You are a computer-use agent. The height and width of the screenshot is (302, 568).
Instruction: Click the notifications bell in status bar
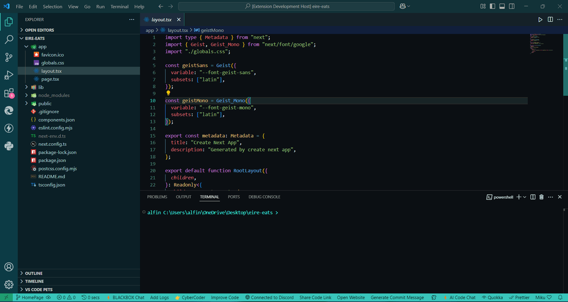pos(559,298)
